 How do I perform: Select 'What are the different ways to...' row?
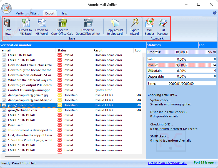point(71,80)
